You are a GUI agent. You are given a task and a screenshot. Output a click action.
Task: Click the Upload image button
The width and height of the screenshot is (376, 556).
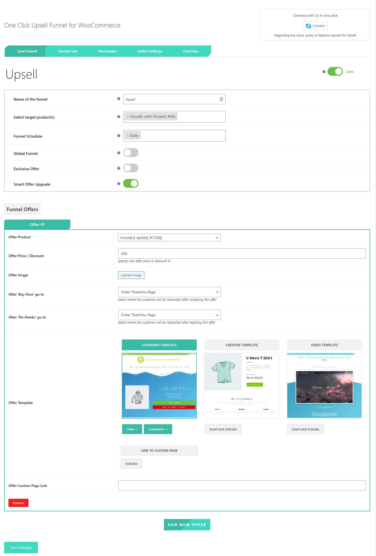click(131, 275)
